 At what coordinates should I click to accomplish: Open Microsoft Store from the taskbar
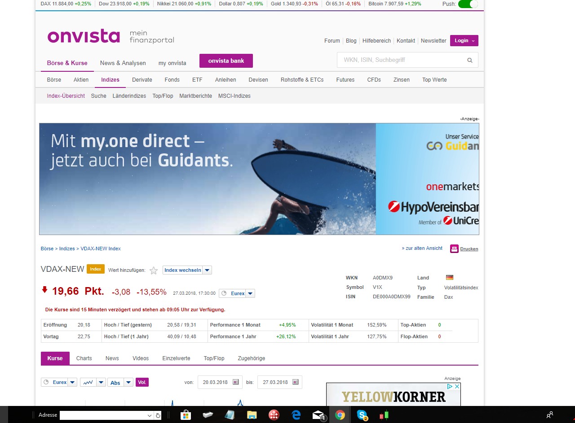[x=186, y=415]
